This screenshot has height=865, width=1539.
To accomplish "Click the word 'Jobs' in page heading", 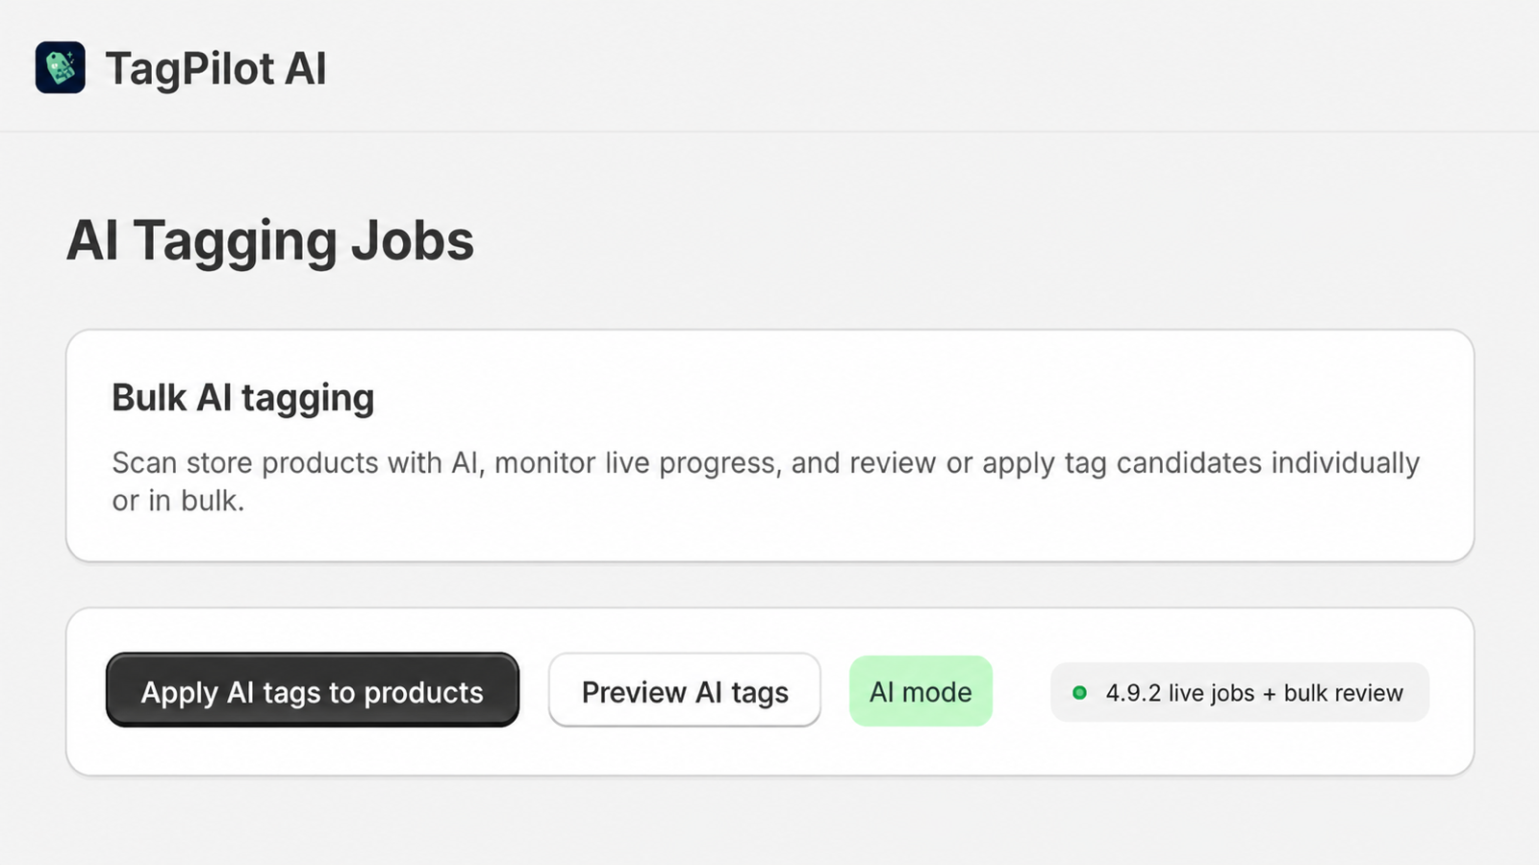I will pos(413,240).
